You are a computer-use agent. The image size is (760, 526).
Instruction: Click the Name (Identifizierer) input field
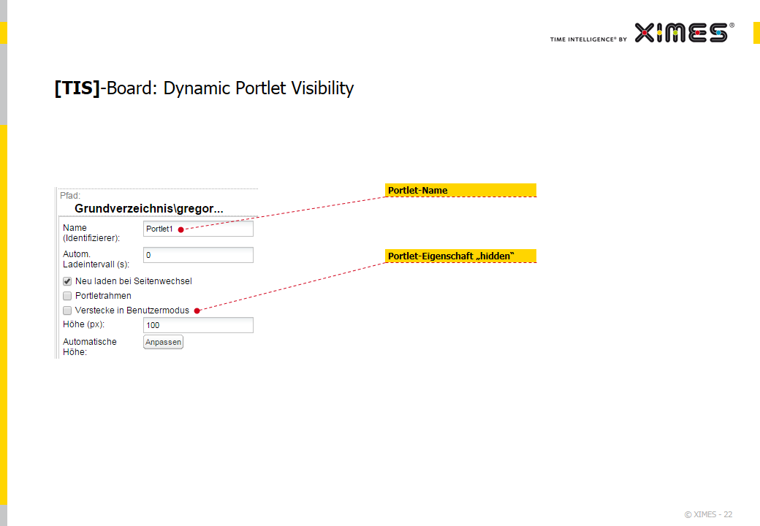tap(198, 229)
